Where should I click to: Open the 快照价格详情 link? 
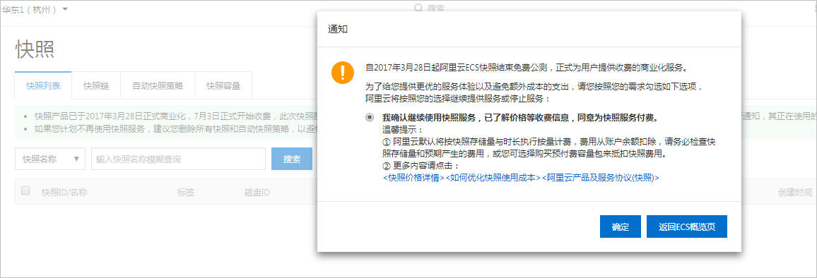(x=413, y=178)
